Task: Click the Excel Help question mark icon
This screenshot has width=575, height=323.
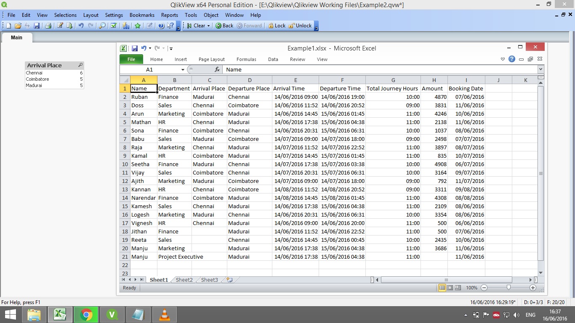Action: tap(512, 59)
